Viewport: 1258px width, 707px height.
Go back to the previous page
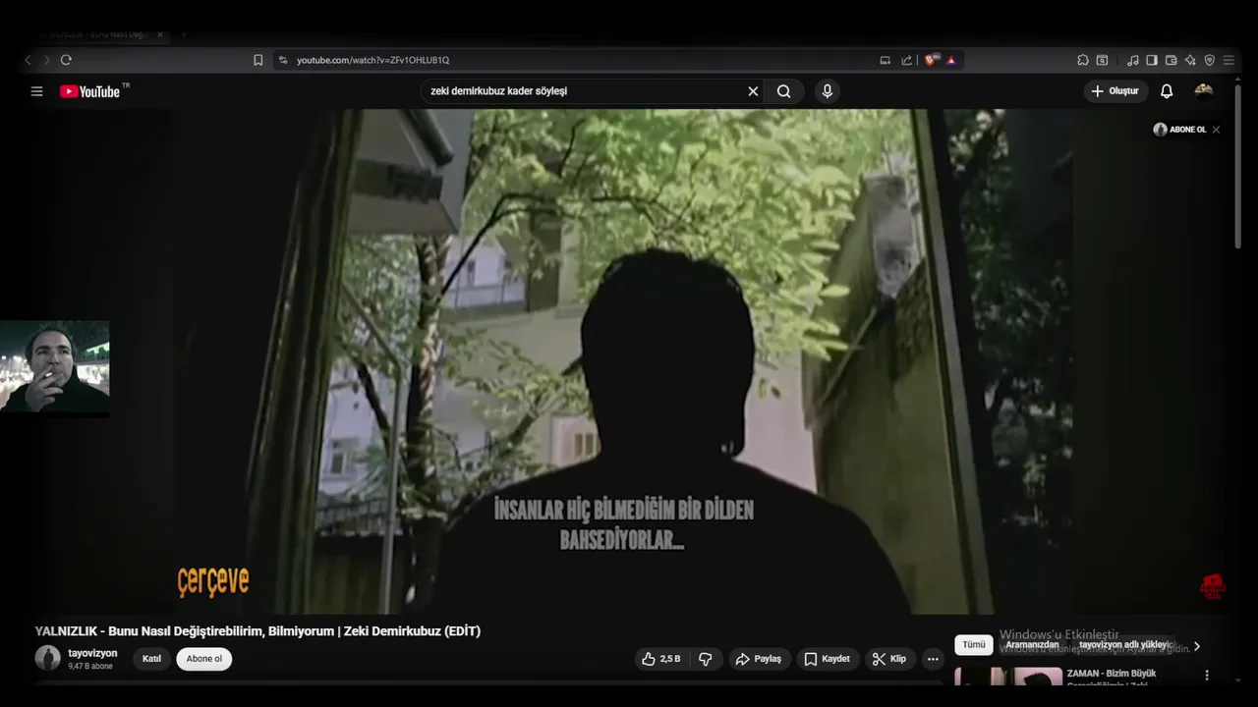click(28, 60)
